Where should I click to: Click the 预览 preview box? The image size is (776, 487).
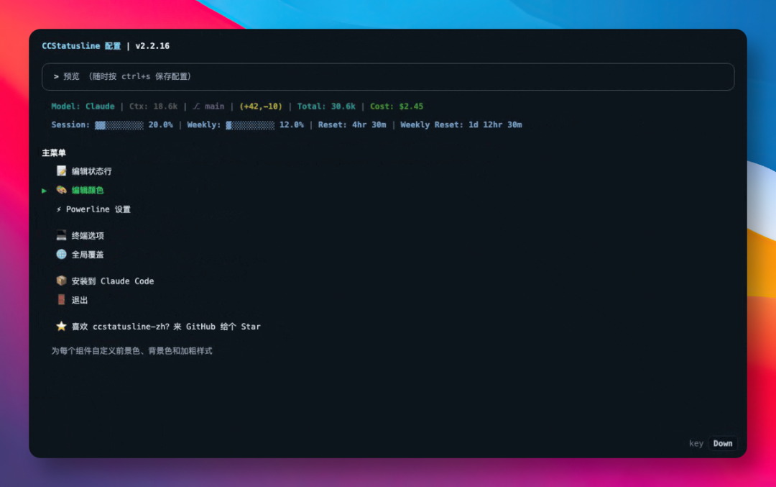click(388, 77)
